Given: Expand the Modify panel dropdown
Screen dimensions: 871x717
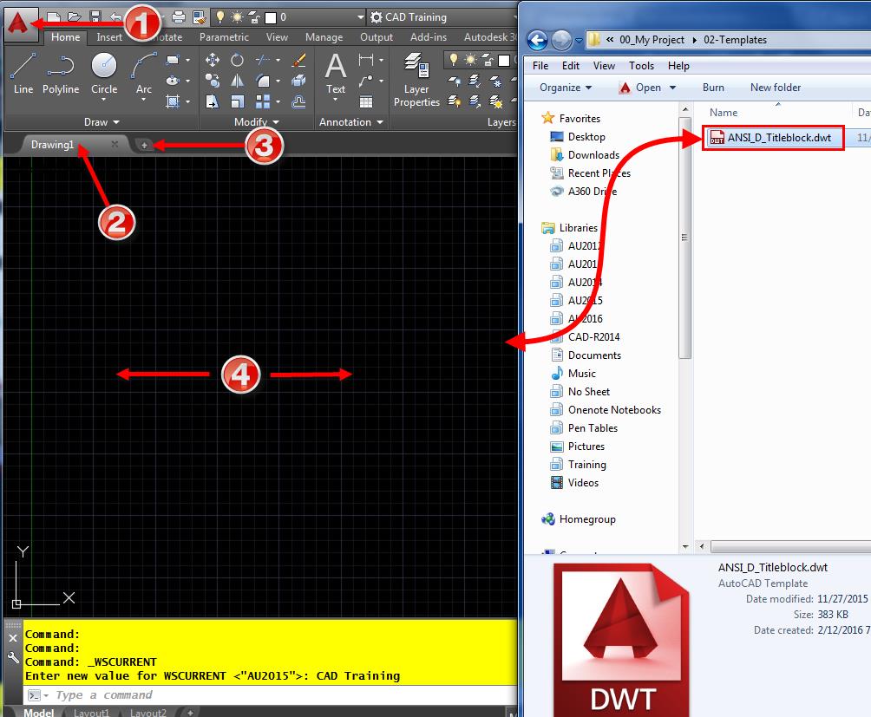Looking at the screenshot, I should 275,121.
